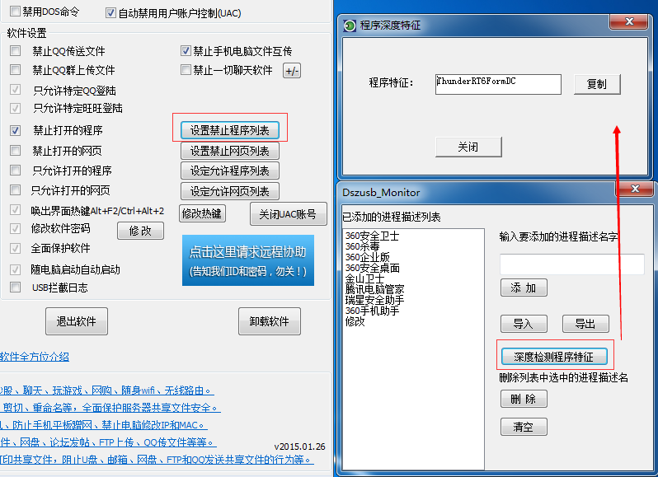Click the process description name input box

[x=571, y=264]
